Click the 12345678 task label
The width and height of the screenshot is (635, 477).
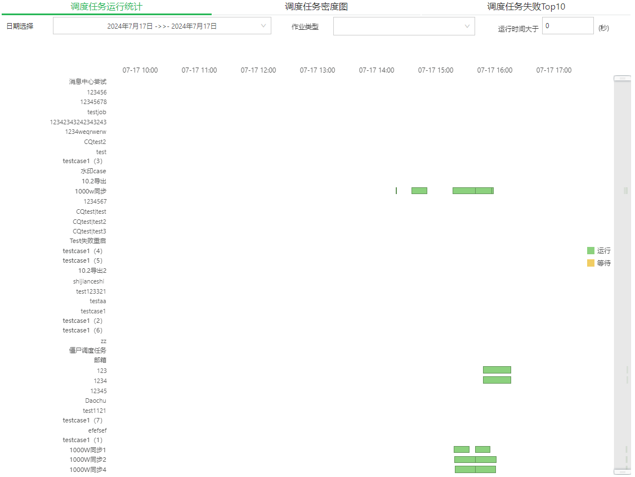(93, 102)
